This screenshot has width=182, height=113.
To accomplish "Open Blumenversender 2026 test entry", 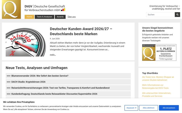I will click(68, 76).
